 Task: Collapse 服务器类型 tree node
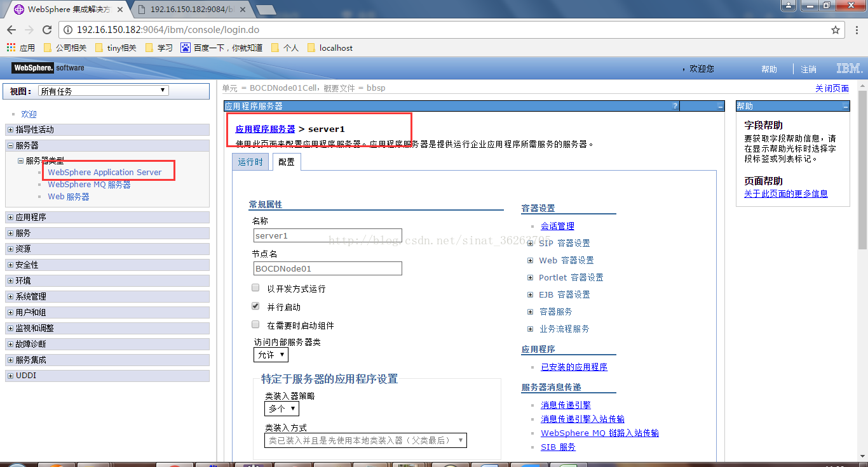pyautogui.click(x=21, y=161)
